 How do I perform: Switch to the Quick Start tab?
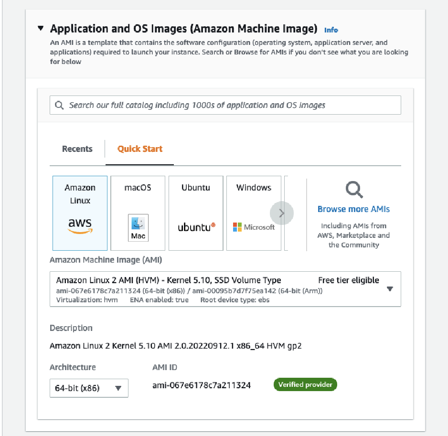[x=140, y=149]
